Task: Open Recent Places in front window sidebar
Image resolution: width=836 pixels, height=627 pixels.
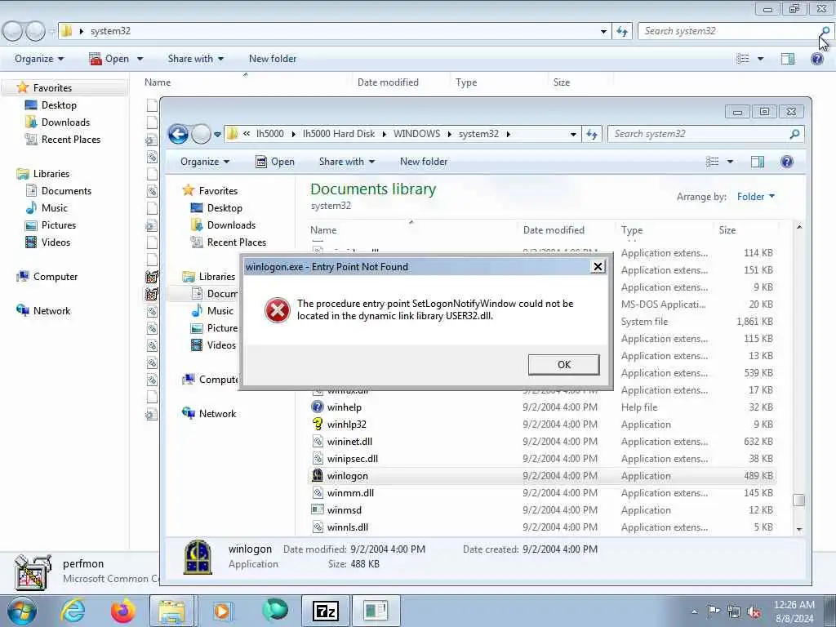Action: pyautogui.click(x=237, y=242)
